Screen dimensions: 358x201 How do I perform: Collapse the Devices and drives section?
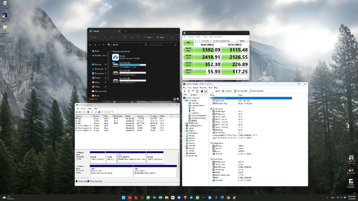[111, 51]
